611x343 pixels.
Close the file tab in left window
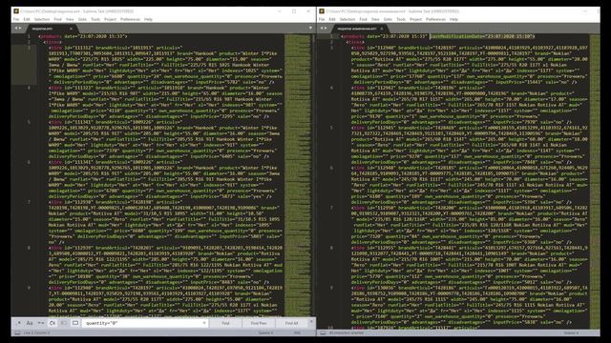pos(71,29)
